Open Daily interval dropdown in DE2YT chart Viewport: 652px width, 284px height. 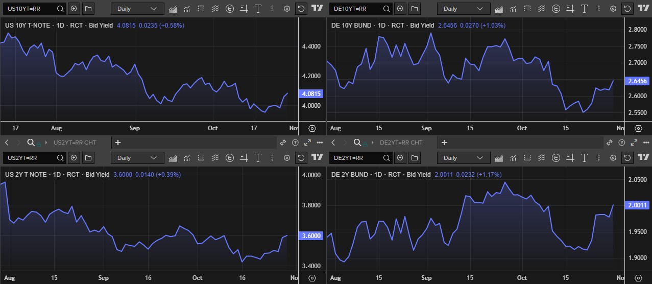(463, 158)
